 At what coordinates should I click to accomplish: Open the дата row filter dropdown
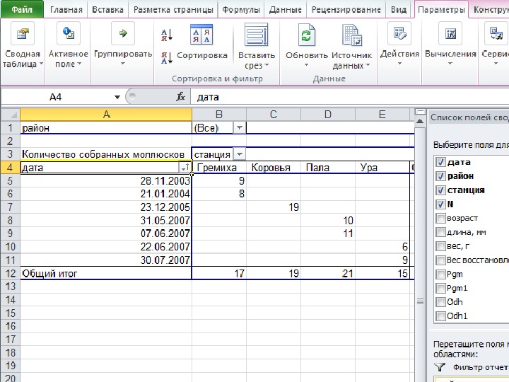[x=185, y=168]
